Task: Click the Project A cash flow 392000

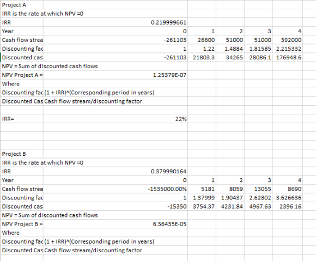Action: (287, 40)
